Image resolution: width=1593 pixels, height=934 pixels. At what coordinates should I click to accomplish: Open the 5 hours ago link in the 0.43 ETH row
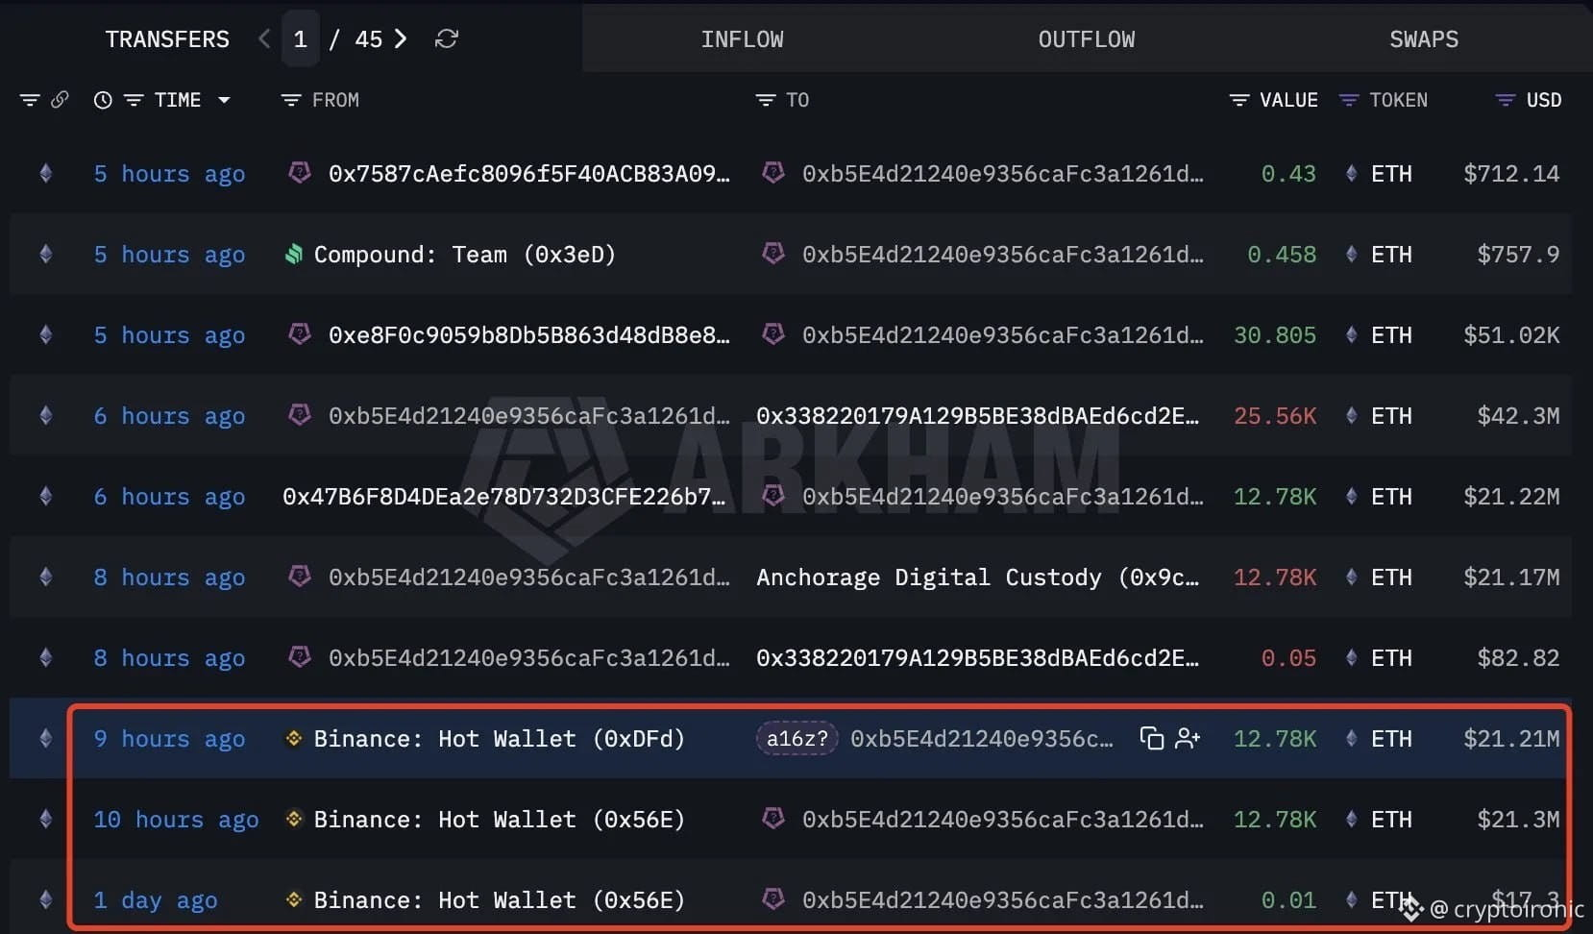tap(169, 174)
